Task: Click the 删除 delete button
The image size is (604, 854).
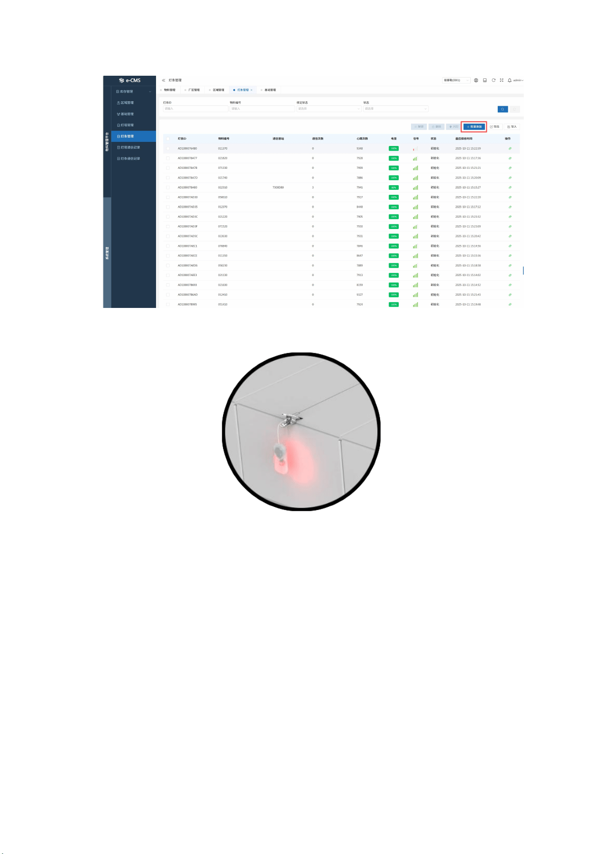Action: tap(437, 127)
